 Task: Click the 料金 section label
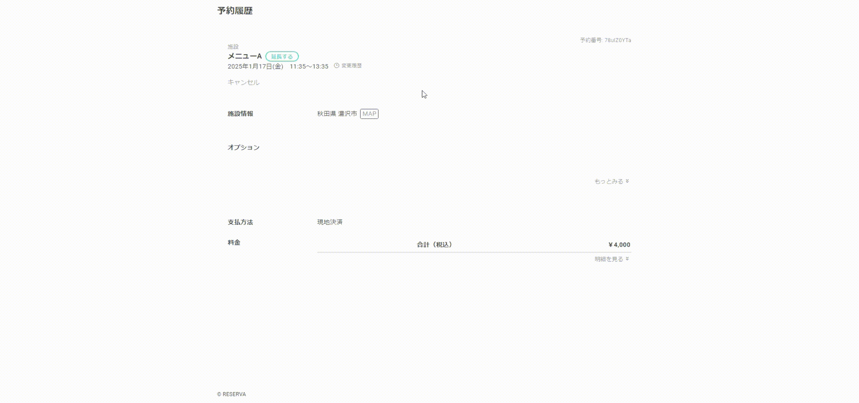point(234,243)
